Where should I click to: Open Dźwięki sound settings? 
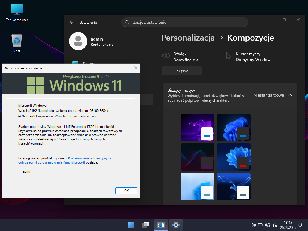click(180, 57)
